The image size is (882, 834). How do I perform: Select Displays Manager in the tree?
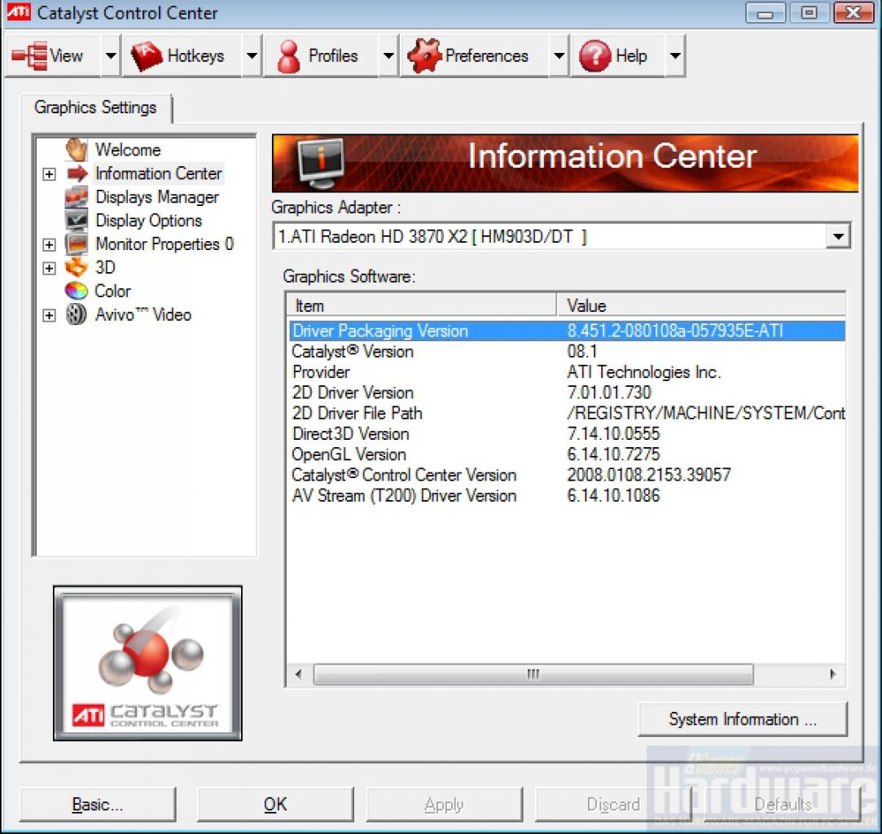pos(157,197)
